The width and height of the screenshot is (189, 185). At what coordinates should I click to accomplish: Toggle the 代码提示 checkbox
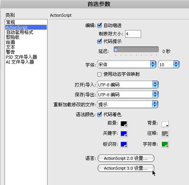coord(100,41)
